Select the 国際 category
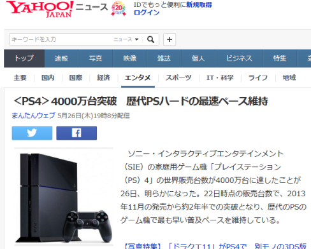311x249 pixels. pos(76,77)
